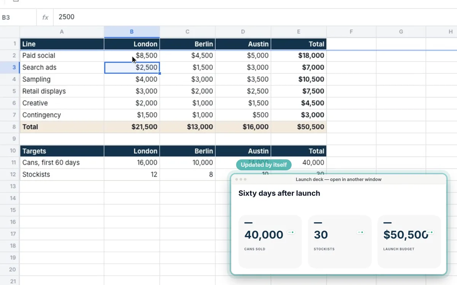The width and height of the screenshot is (457, 285).
Task: Click the "Sixty days after launch" heading
Action: pyautogui.click(x=279, y=193)
